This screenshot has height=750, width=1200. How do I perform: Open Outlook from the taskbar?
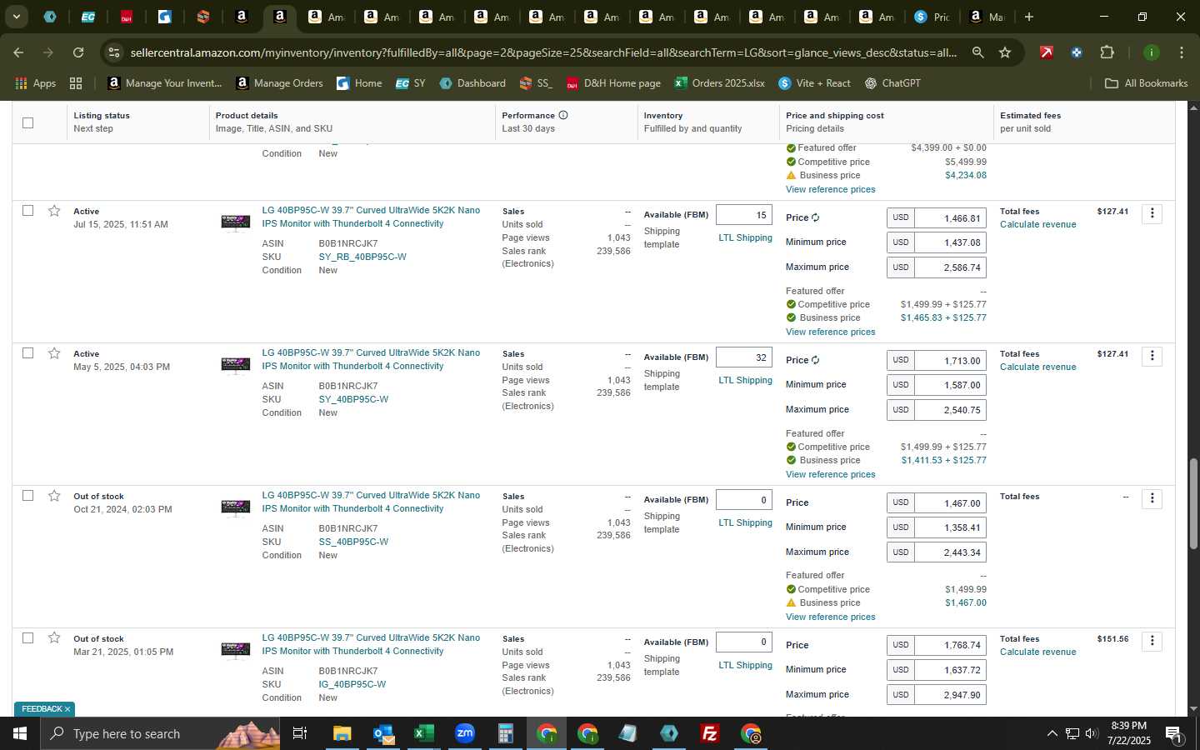point(382,733)
